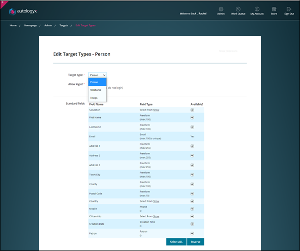Viewport: 300px width, 251px height.
Task: Select Relational in dropdown list
Action: [97, 90]
